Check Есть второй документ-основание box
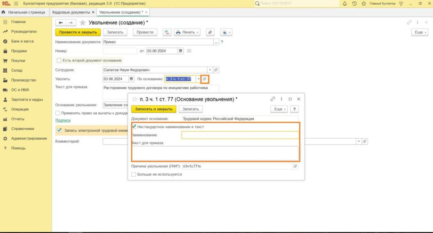 point(59,60)
